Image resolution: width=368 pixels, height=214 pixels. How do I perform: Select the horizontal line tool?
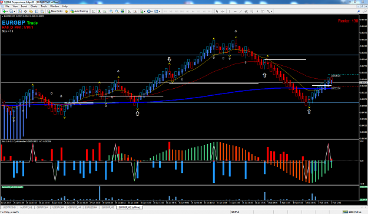(235, 11)
